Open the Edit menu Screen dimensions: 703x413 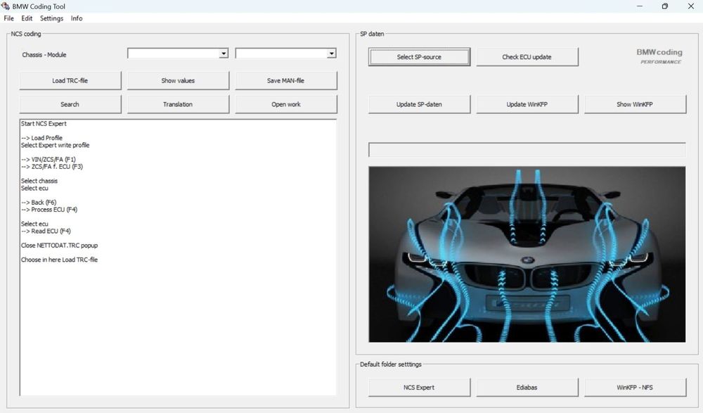pyautogui.click(x=27, y=18)
